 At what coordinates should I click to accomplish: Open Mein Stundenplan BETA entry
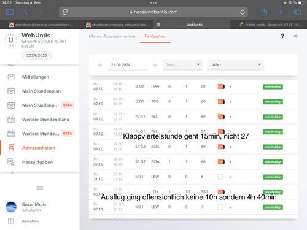click(40, 105)
